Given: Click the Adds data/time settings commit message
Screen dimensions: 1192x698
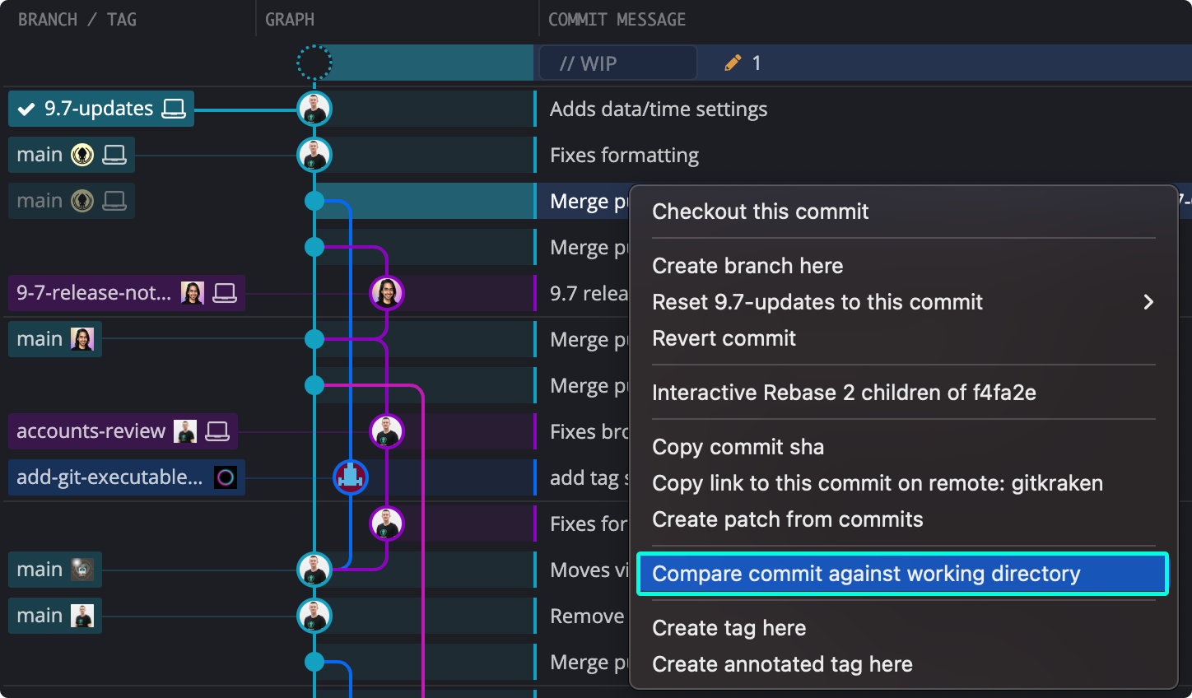Looking at the screenshot, I should pyautogui.click(x=658, y=109).
